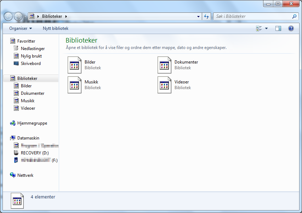Open recent pages dropdown beside Forward arrow
This screenshot has width=302, height=213.
pos(25,17)
